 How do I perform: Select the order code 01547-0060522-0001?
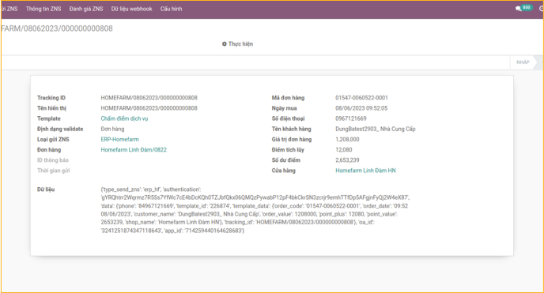pos(361,98)
